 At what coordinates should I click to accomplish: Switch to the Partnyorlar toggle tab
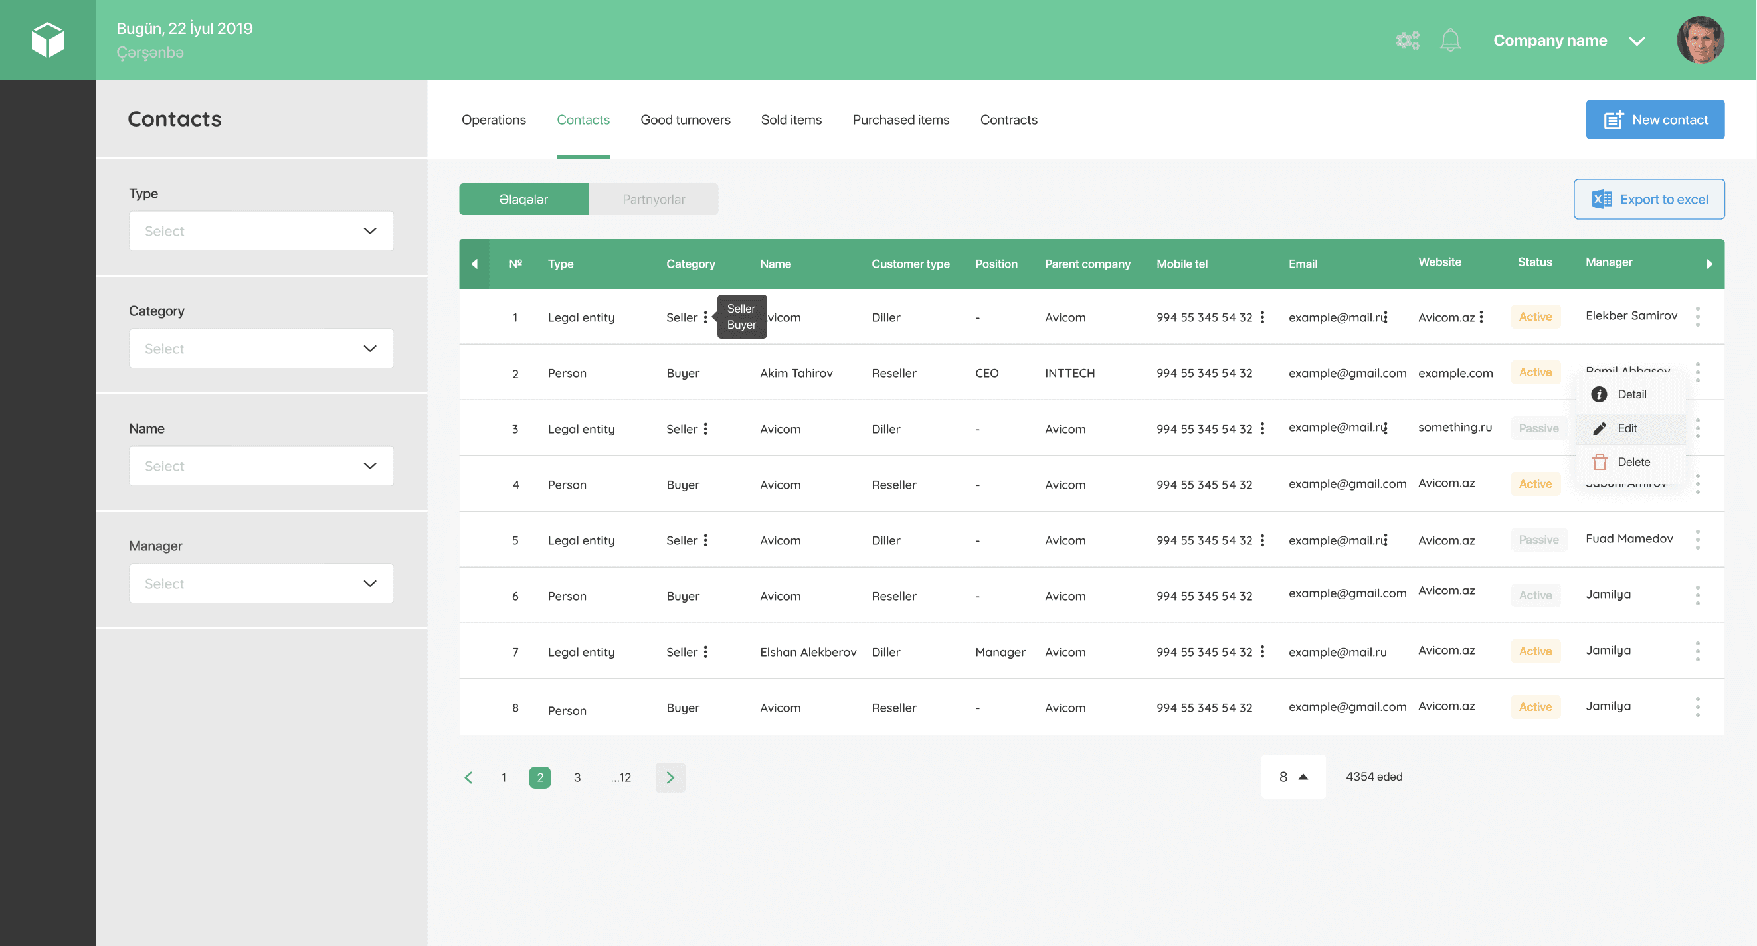point(652,199)
